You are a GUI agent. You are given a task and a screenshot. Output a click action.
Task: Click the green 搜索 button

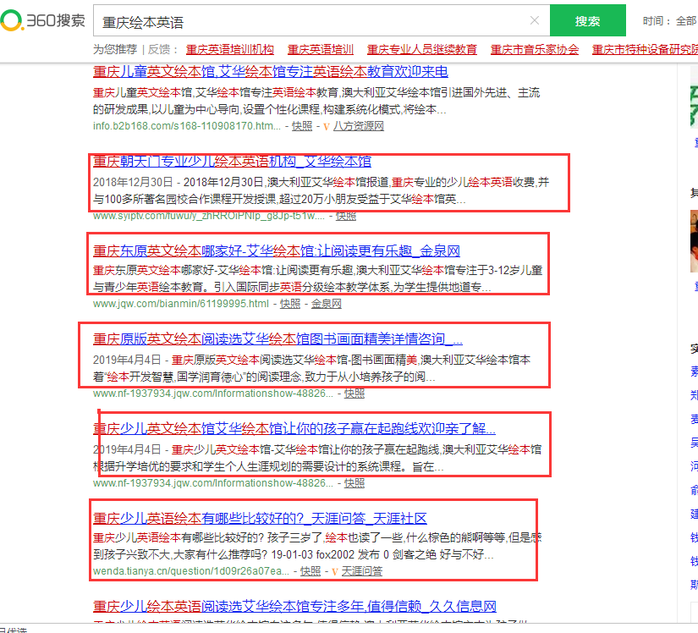pyautogui.click(x=588, y=20)
